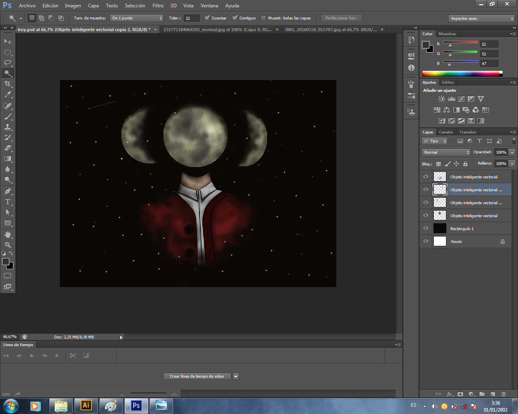Click the Fondo layer thumbnail

point(439,241)
